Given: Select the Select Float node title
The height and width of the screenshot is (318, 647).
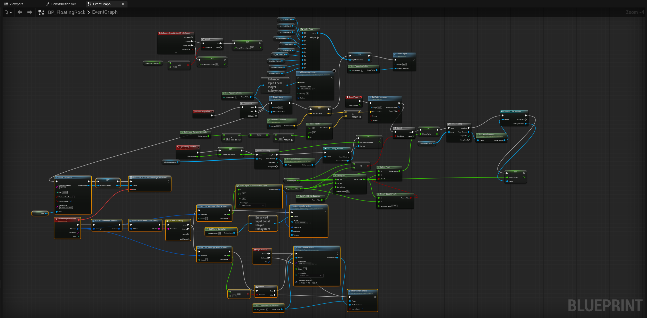Looking at the screenshot, I should (x=385, y=167).
